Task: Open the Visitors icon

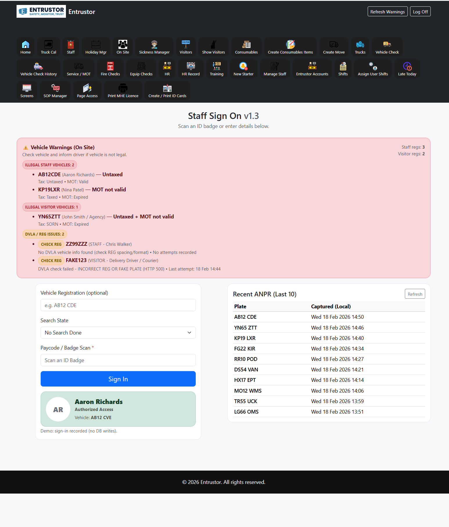Action: pyautogui.click(x=186, y=47)
